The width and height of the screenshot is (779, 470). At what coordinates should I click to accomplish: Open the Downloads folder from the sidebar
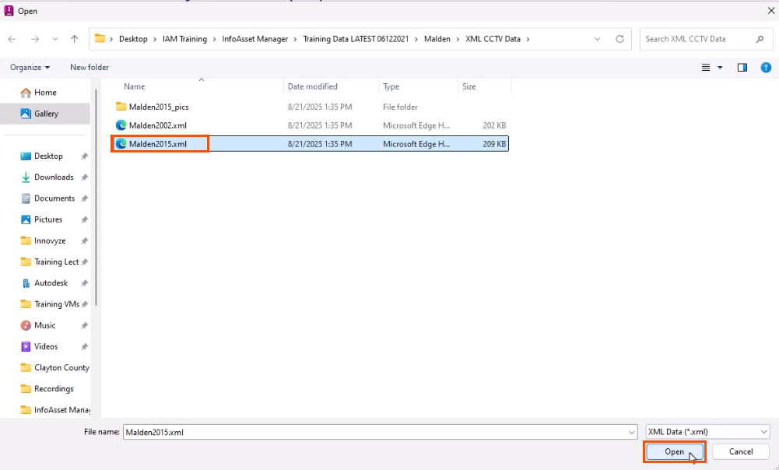click(51, 177)
